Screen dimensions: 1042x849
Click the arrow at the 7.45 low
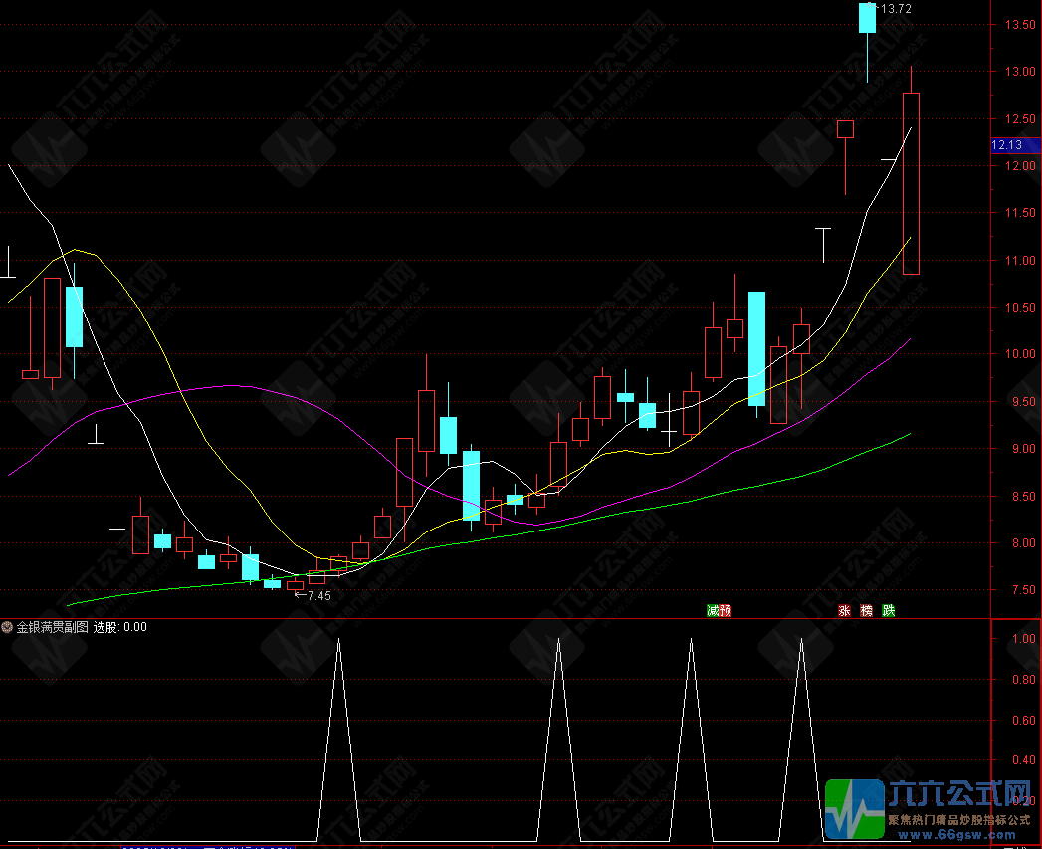point(299,595)
